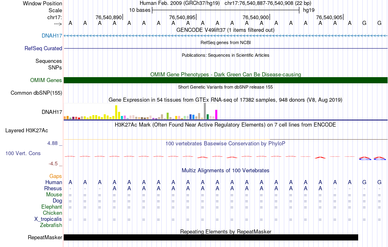The height and width of the screenshot is (247, 388).
Task: Click the sequence direction arrow (--->)
Action: 58,24
